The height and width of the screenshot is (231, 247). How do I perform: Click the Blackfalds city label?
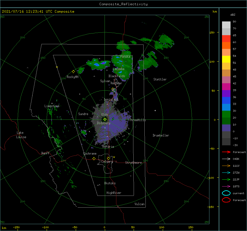click(117, 76)
